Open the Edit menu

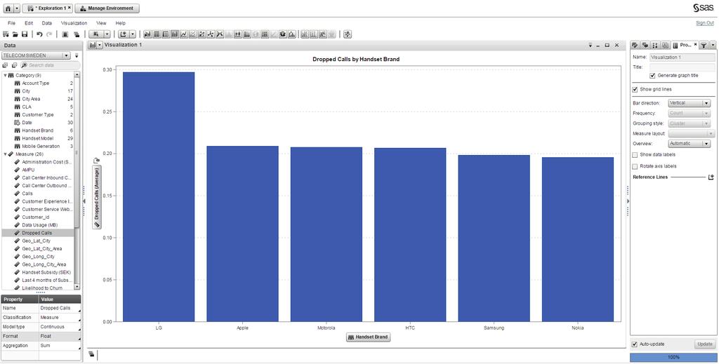click(29, 23)
